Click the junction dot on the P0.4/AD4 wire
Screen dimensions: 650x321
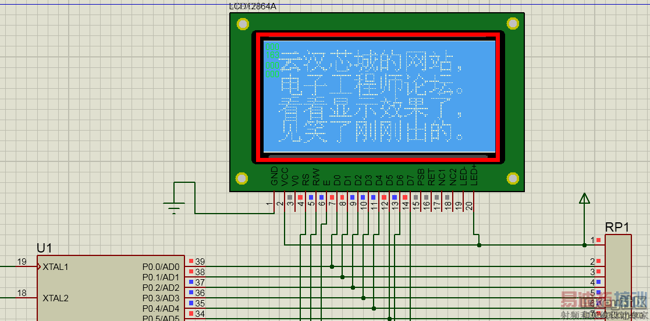[374, 308]
